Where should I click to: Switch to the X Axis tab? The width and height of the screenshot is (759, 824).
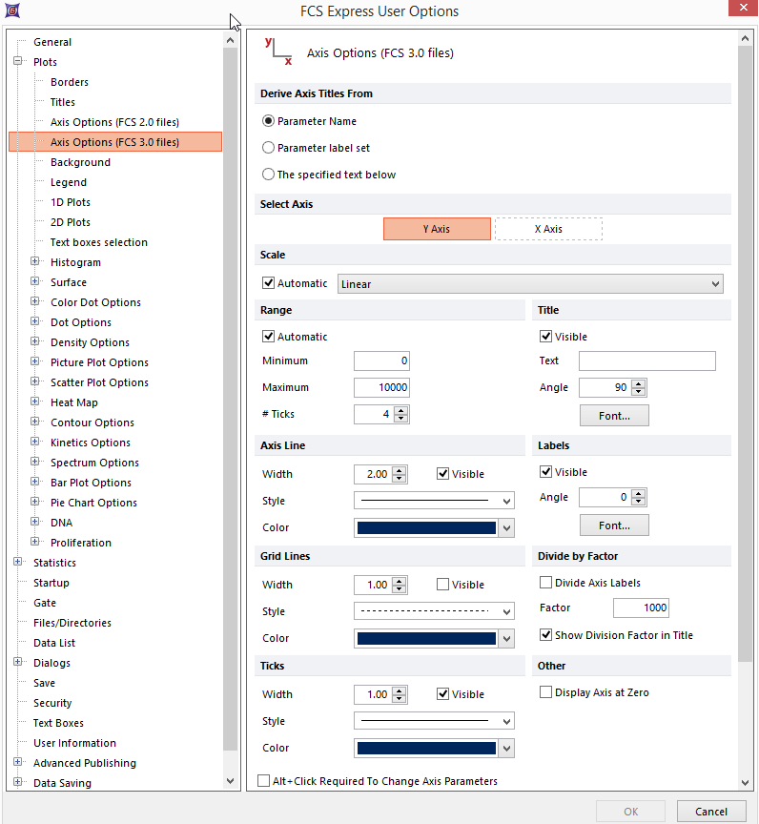(x=548, y=229)
